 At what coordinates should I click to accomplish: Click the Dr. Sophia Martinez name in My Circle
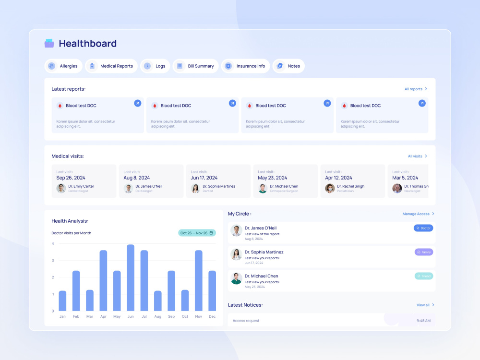pos(264,252)
